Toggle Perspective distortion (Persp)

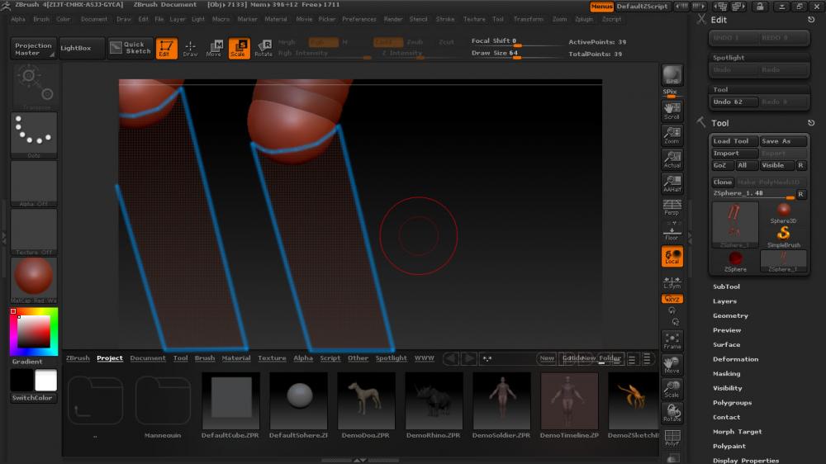tap(672, 206)
